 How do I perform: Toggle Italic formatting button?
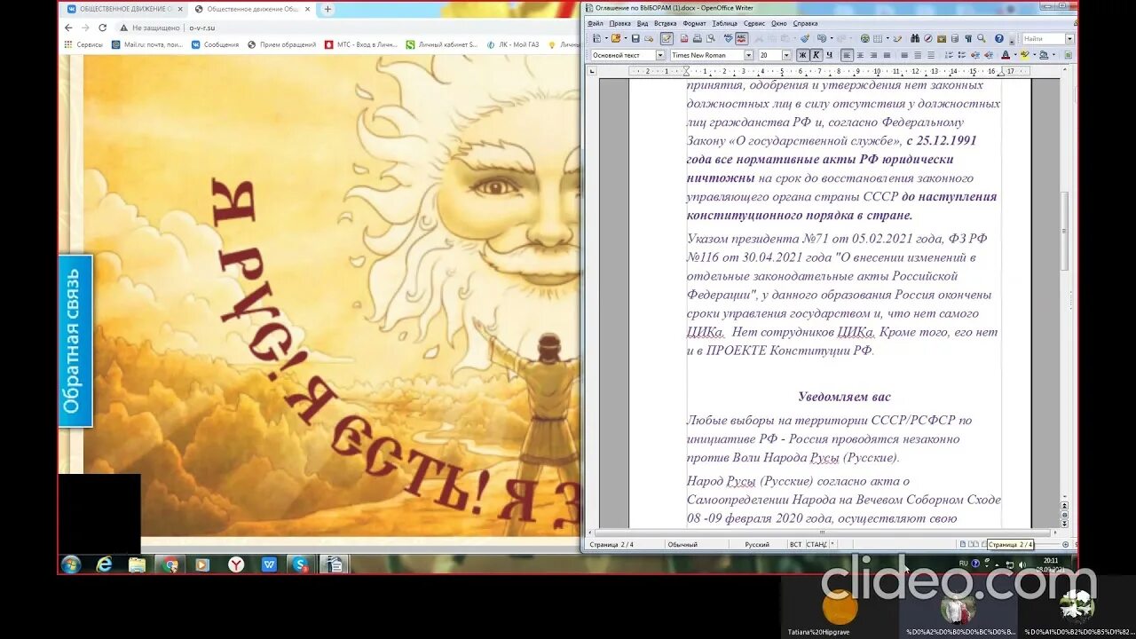coord(816,55)
